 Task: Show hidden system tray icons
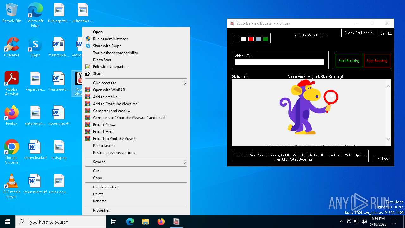(341, 222)
